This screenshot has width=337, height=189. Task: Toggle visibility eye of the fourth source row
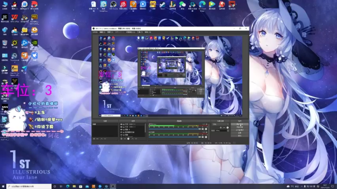click(121, 132)
